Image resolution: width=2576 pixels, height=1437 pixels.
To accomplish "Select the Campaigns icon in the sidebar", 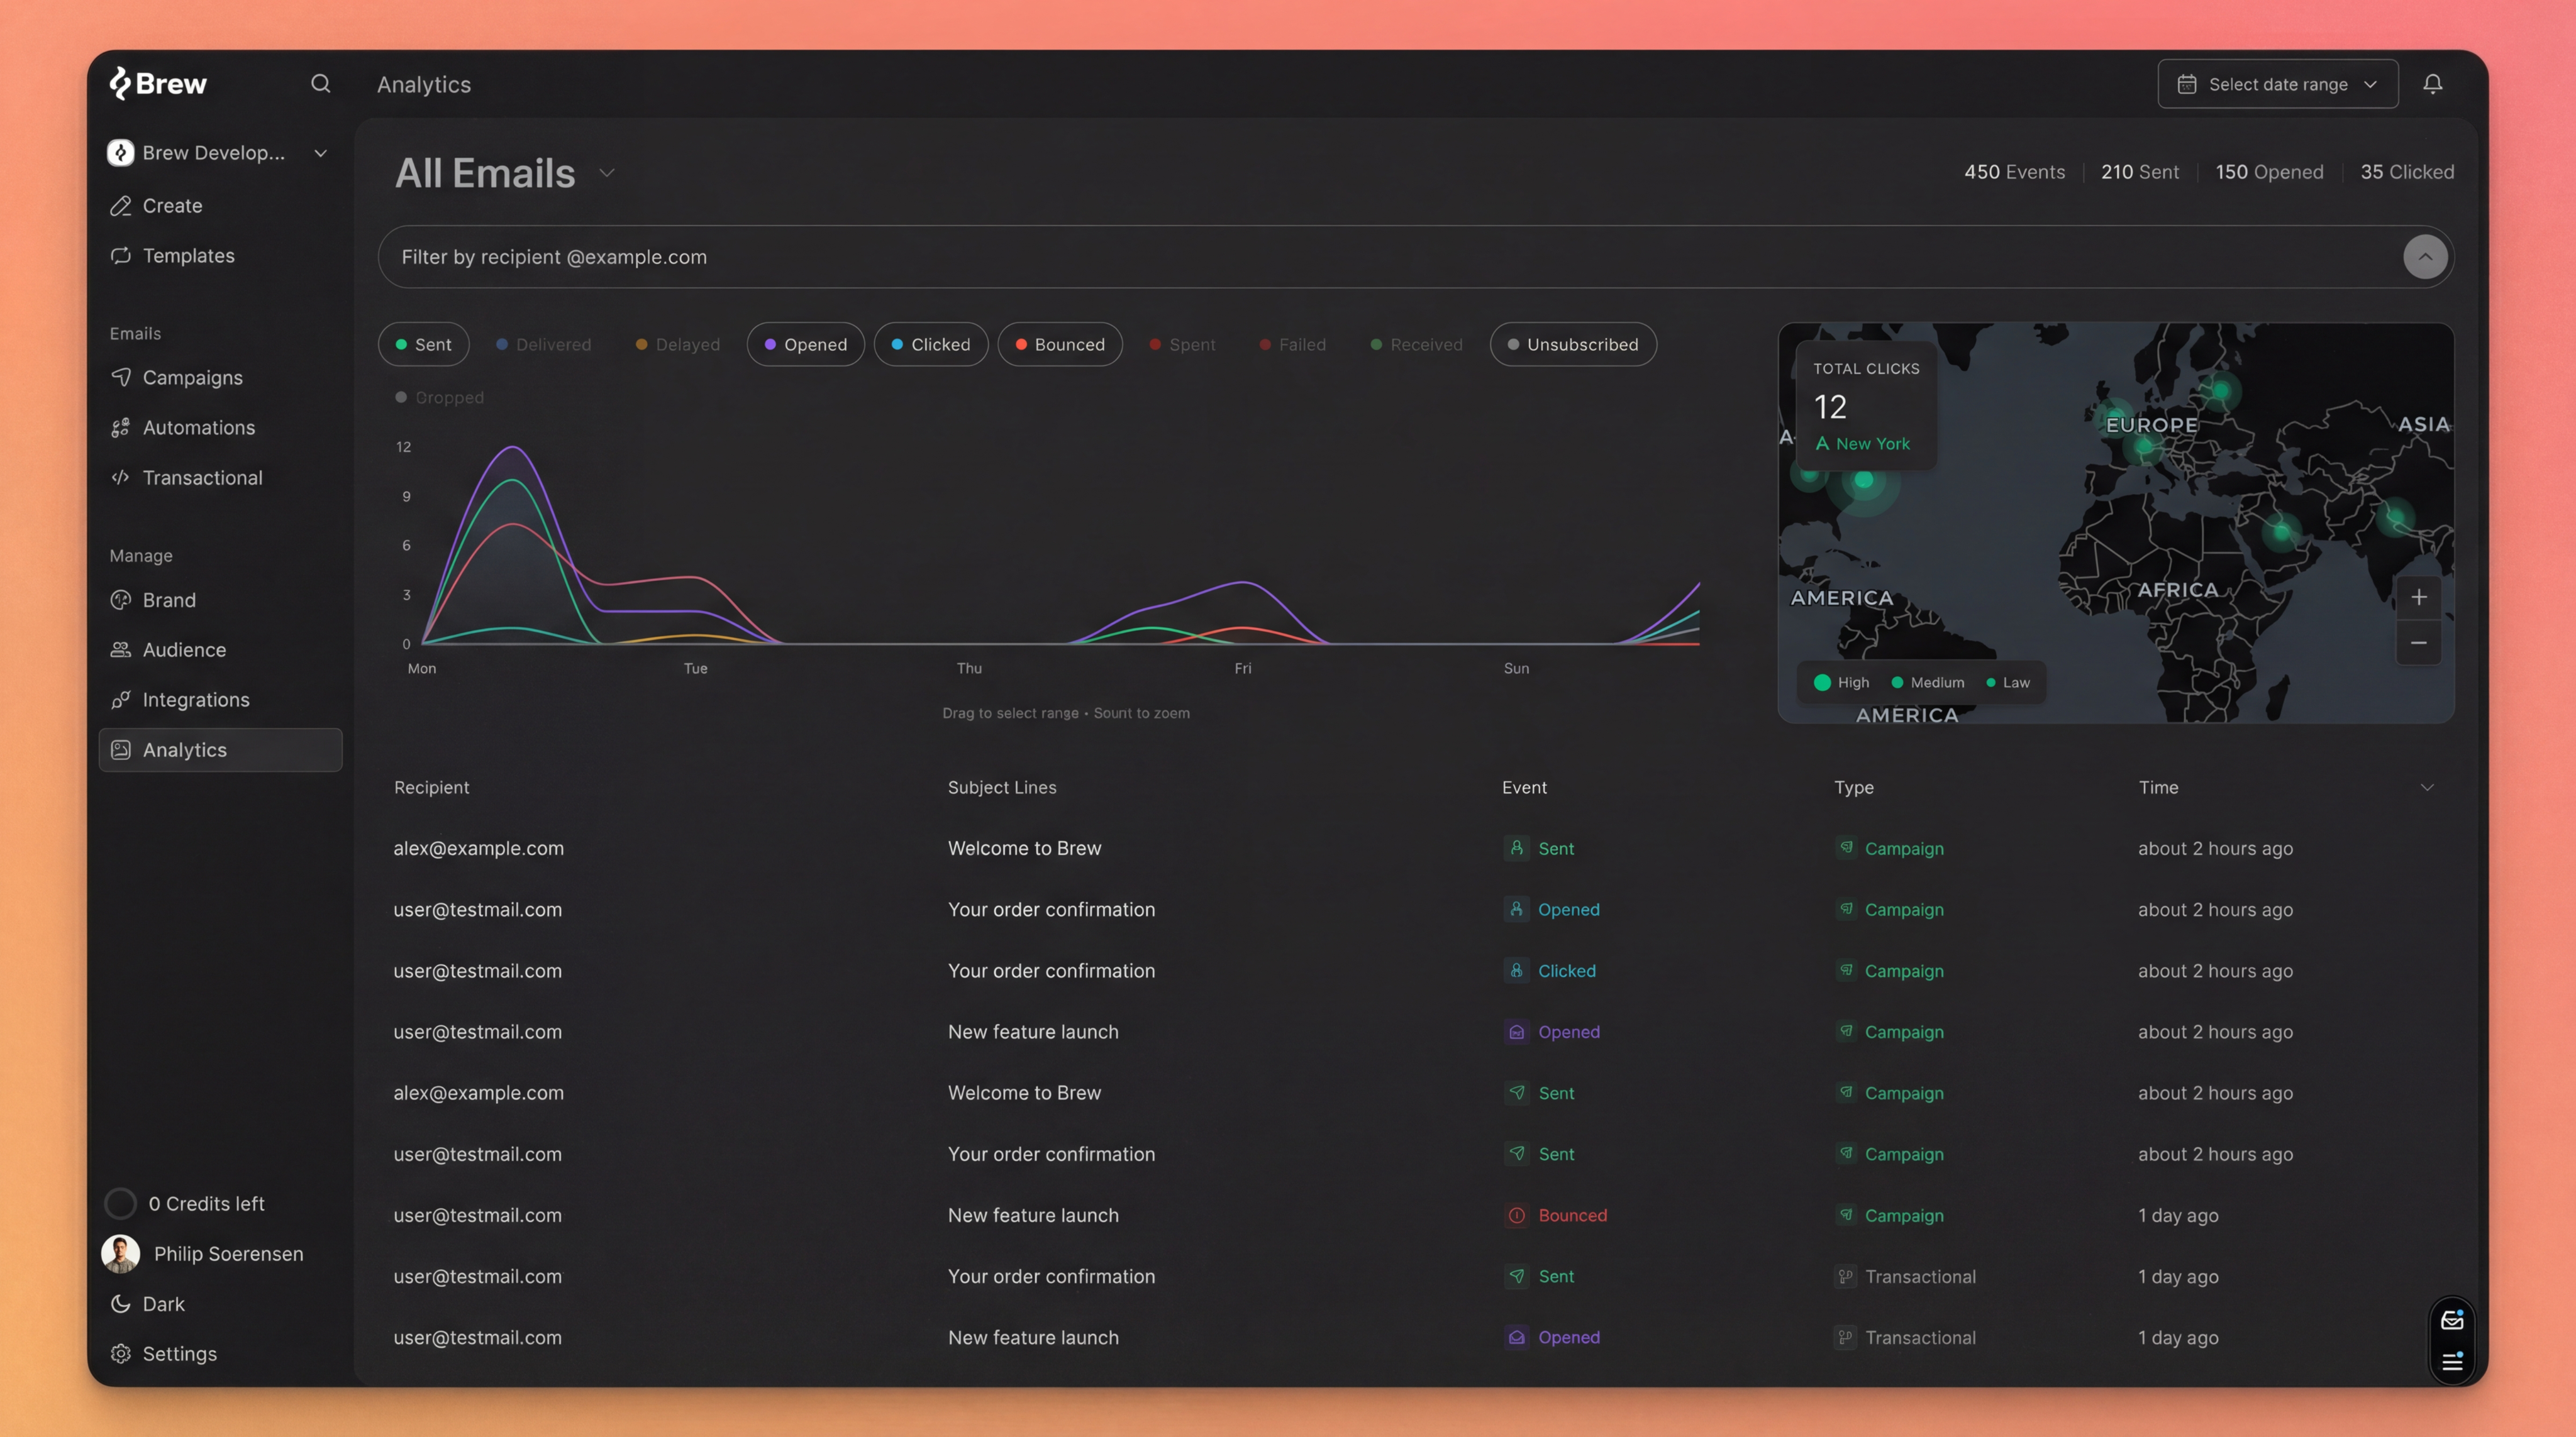I will pyautogui.click(x=120, y=378).
